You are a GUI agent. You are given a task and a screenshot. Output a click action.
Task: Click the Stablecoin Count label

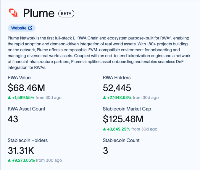coord(121,141)
